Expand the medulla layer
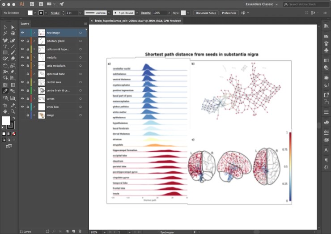The height and width of the screenshot is (234, 331). [x=34, y=58]
